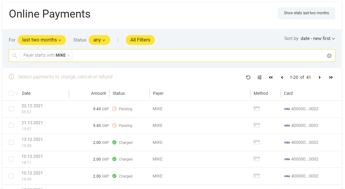This screenshot has height=189, width=345.
Task: Click the Card column header
Action: click(288, 93)
